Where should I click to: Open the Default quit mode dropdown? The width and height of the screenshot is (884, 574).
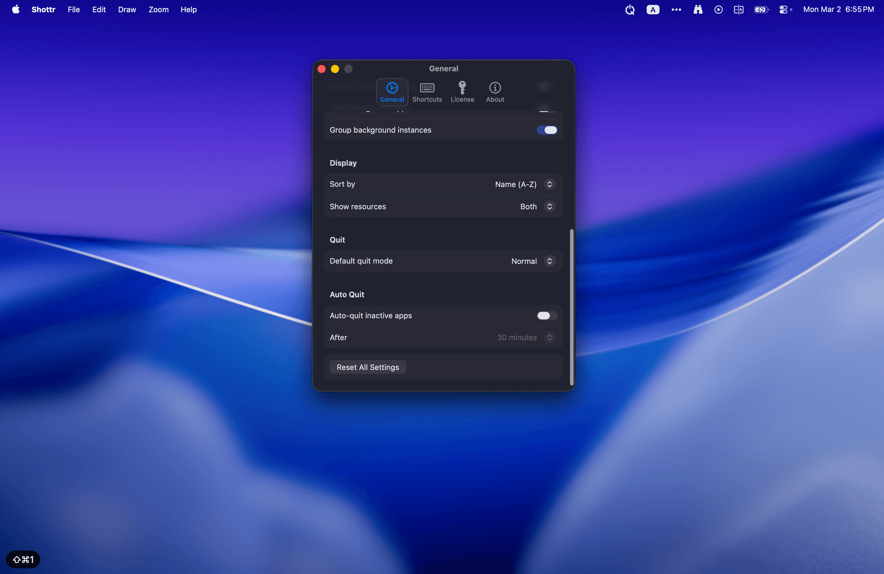point(549,261)
